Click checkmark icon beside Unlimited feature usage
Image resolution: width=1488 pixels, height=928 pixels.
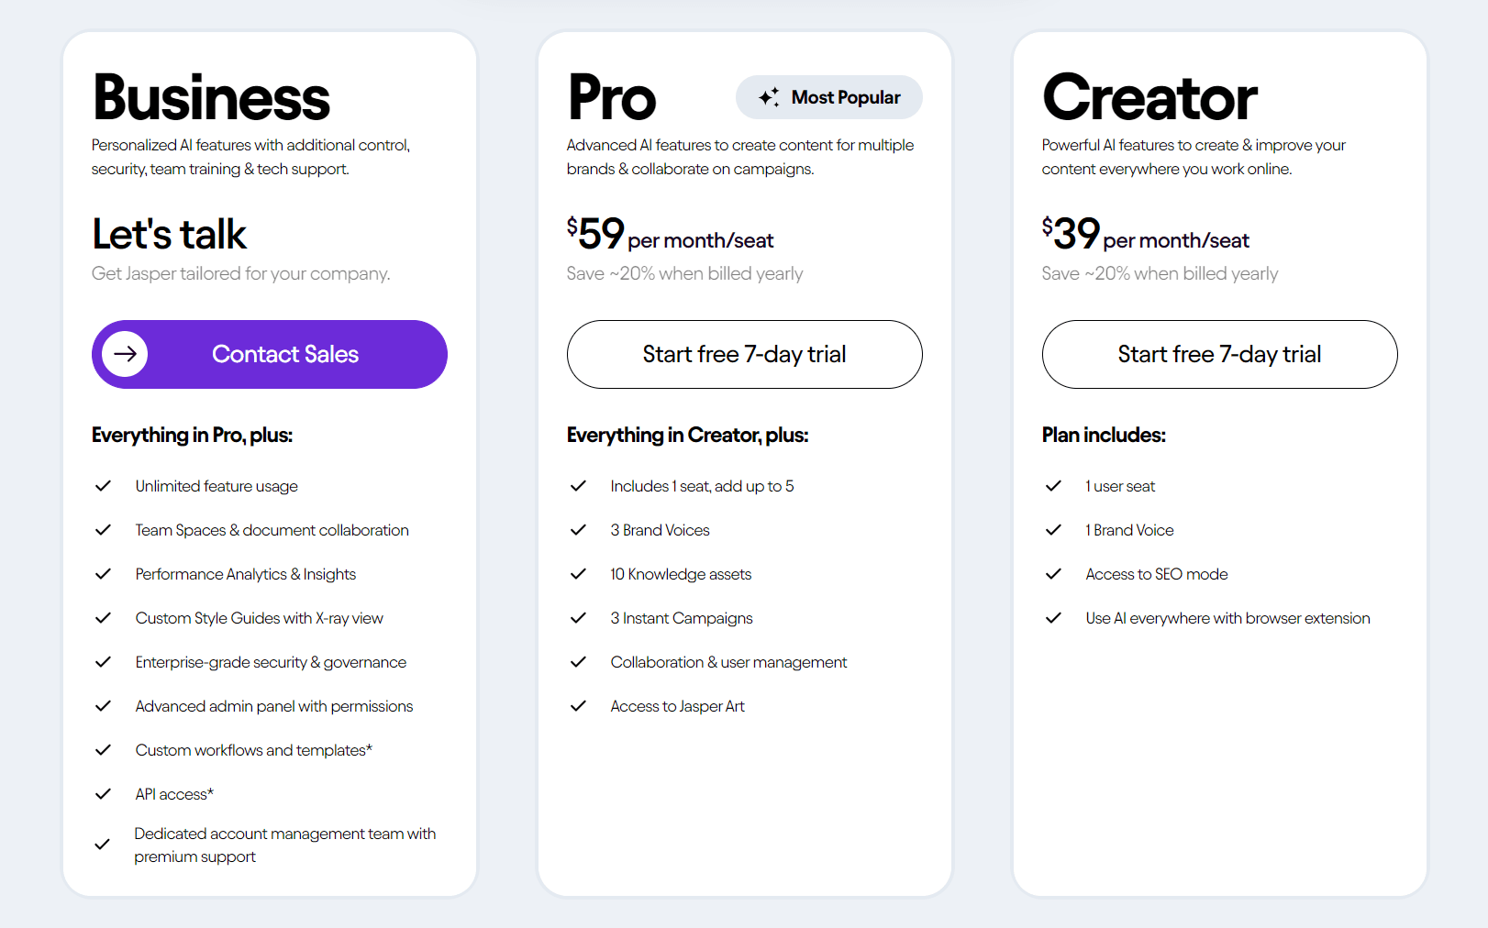coord(104,486)
